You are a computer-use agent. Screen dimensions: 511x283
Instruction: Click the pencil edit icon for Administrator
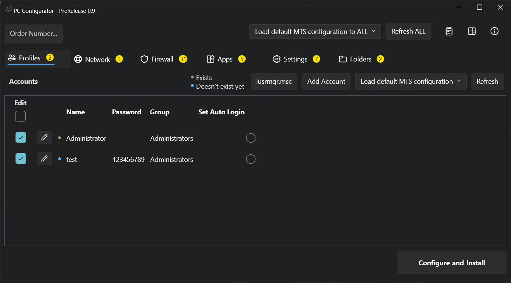click(44, 138)
